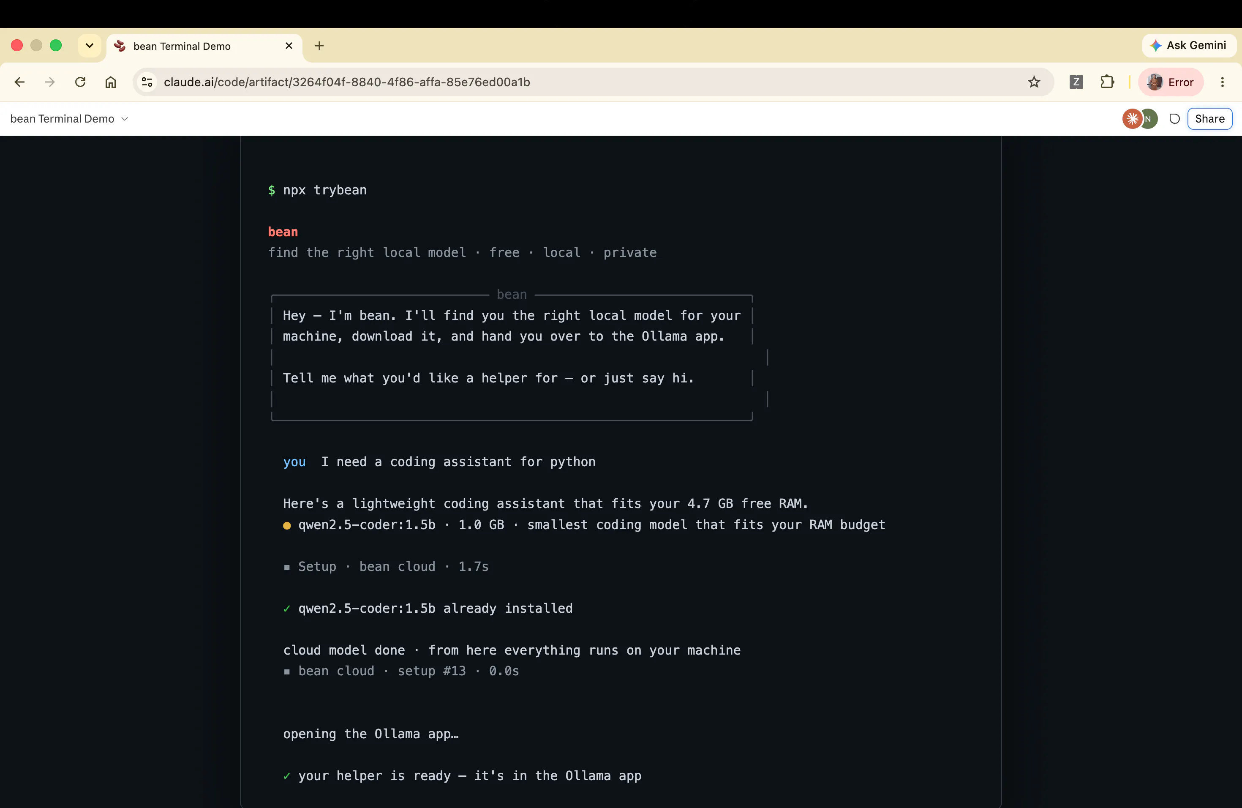Open the Extensions puzzle menu
Screen dimensions: 1242x808
1107,82
